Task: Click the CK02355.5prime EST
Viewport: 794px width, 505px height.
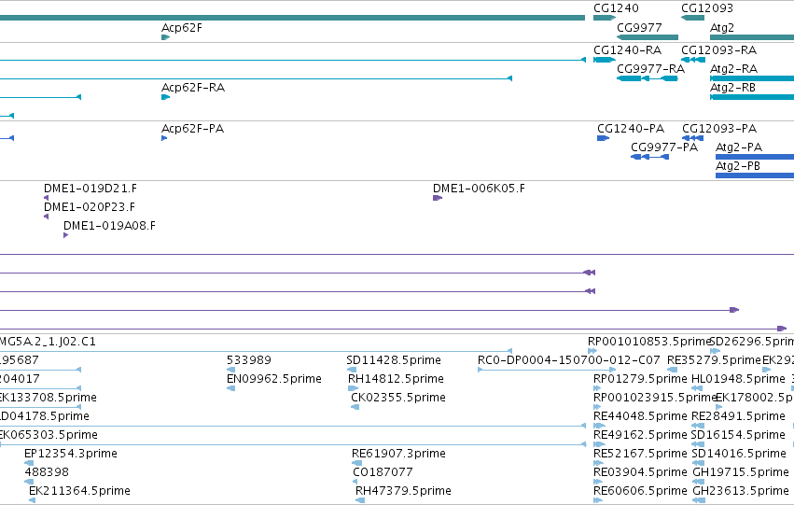Action: (x=355, y=407)
